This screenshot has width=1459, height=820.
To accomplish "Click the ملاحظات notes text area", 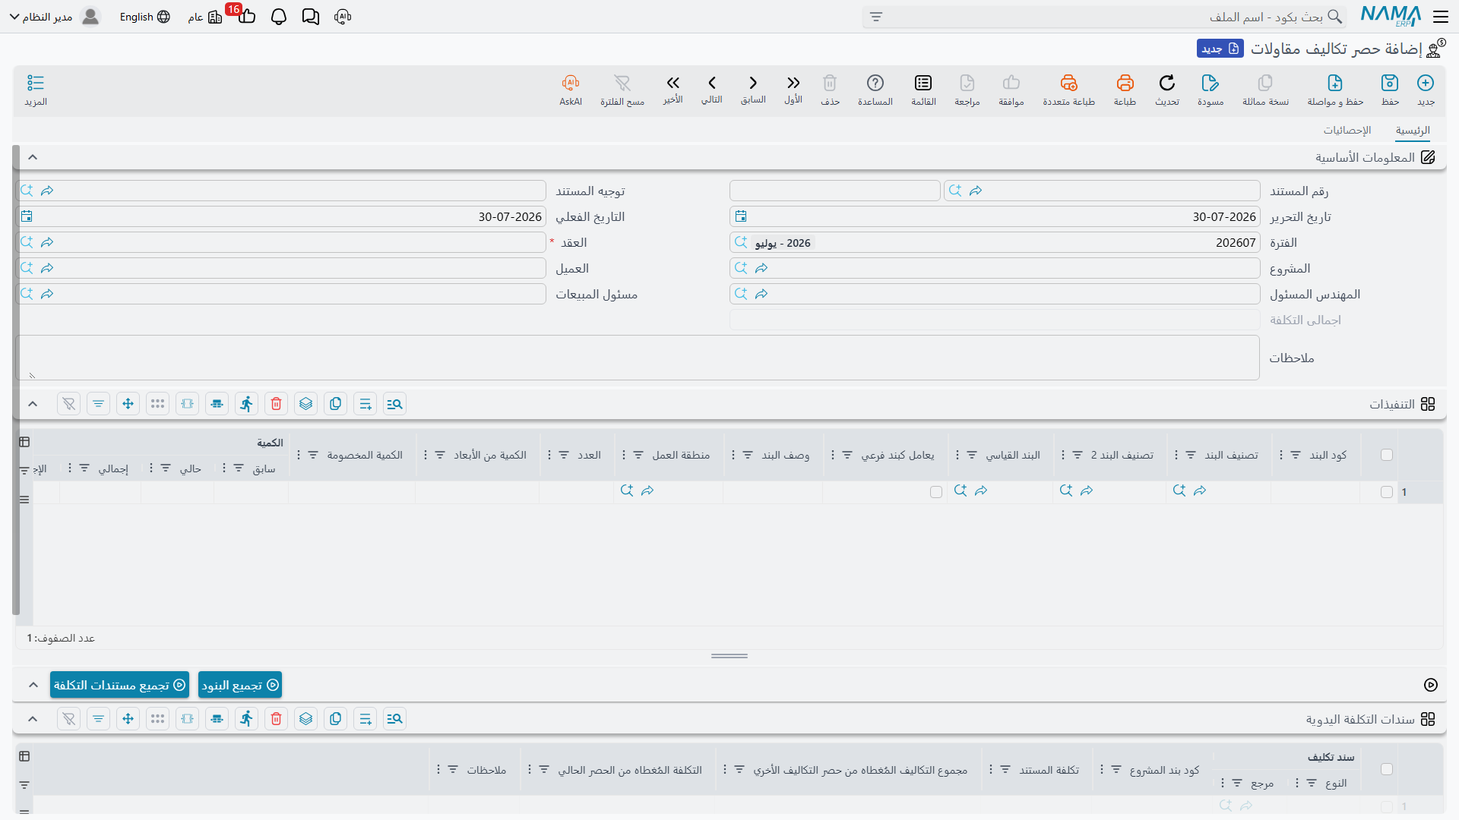I will click(x=638, y=358).
